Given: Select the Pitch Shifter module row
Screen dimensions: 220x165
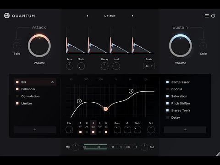Looking at the screenshot, I should click(185, 103).
